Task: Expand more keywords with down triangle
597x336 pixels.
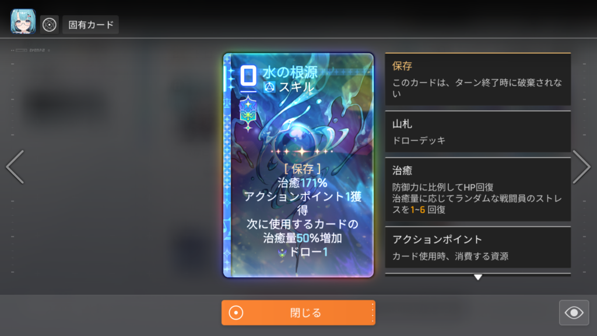Action: pos(478,277)
